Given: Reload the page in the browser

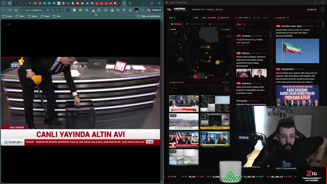Looking at the screenshot, I should 10,10.
